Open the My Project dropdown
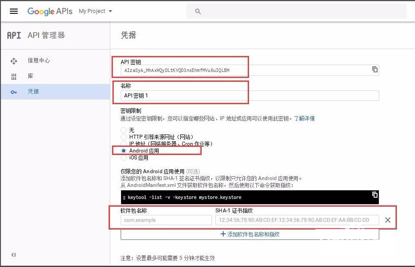 [95, 11]
